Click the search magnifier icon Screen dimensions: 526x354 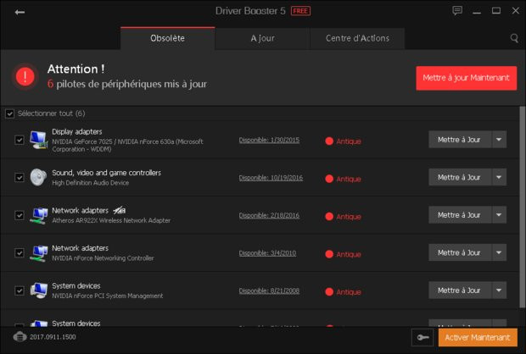point(514,38)
